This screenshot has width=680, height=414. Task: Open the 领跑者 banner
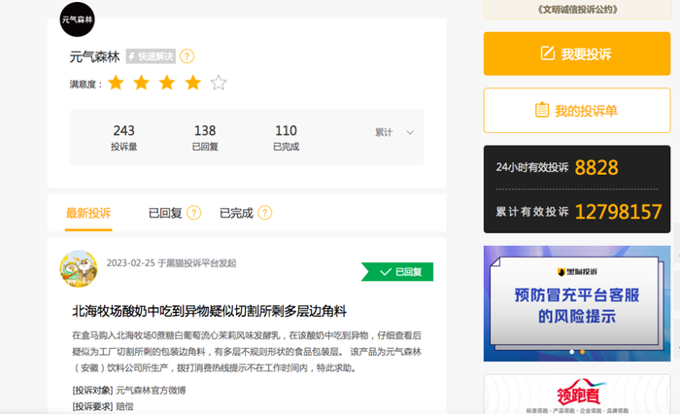(x=577, y=394)
